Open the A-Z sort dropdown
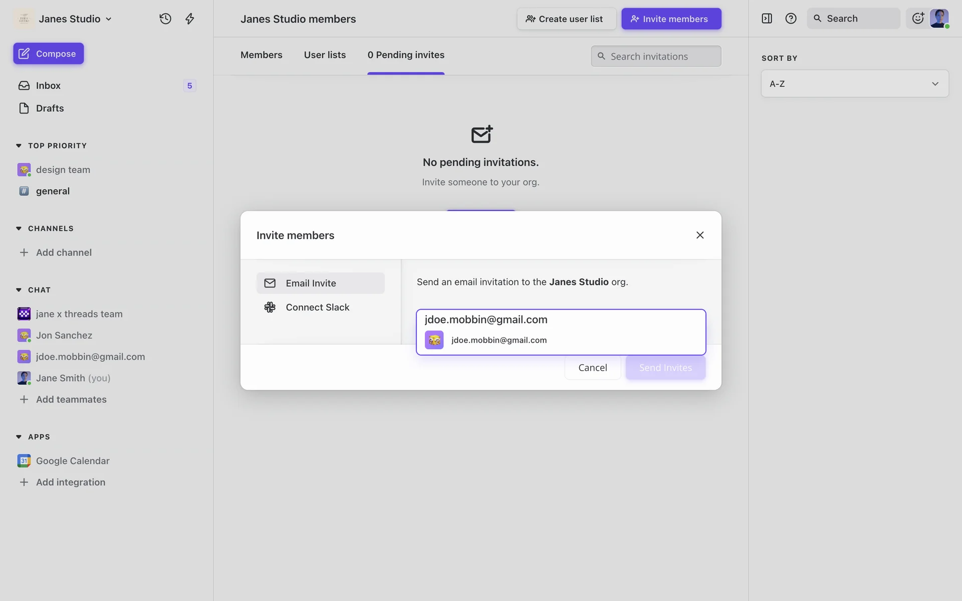This screenshot has height=601, width=962. point(854,84)
